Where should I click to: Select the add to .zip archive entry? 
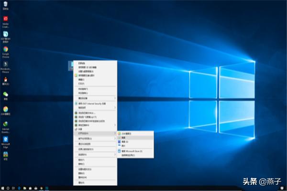click(x=95, y=117)
